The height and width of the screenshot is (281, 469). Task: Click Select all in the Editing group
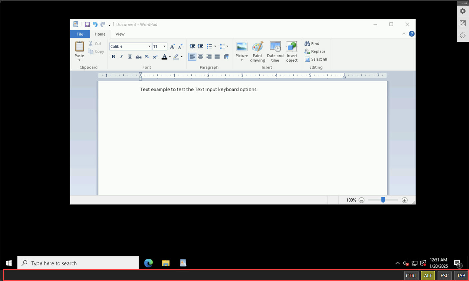[316, 59]
